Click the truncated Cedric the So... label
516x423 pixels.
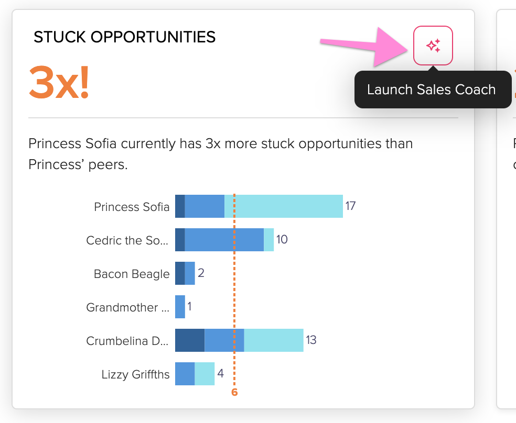[127, 240]
